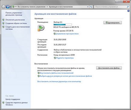Image resolution: width=131 pixels, height=110 pixels.
Task: Open Управление пространством link
Action: coord(67,34)
